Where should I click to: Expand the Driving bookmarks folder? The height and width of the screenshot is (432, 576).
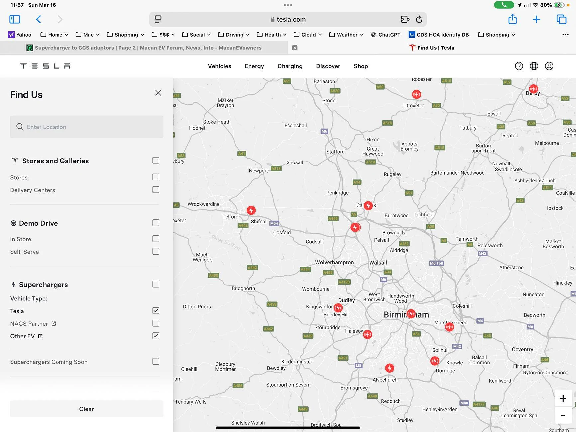[x=234, y=35]
